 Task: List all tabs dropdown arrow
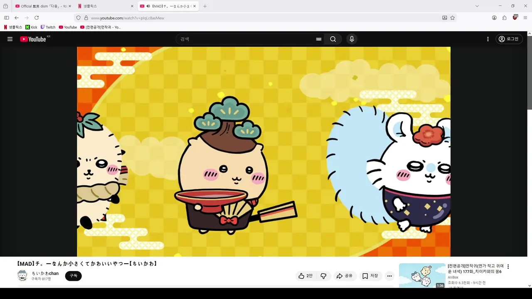[x=477, y=6]
